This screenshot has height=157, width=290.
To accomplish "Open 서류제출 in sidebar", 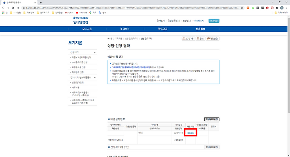I will [x=75, y=88].
